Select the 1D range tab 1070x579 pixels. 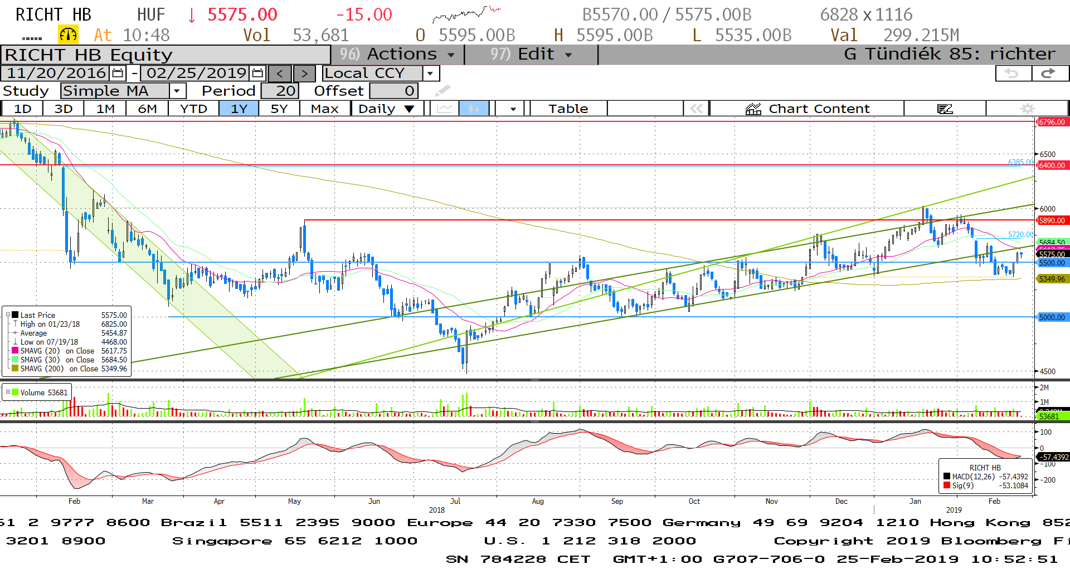[x=22, y=109]
